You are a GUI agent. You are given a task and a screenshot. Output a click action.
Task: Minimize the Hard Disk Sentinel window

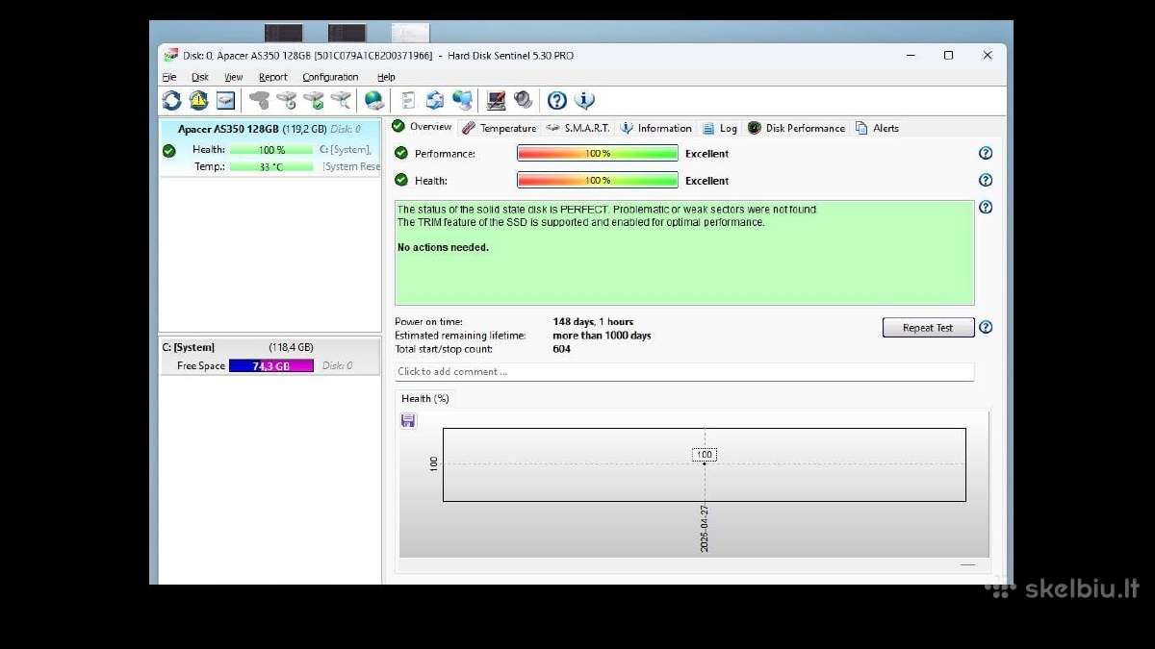coord(911,56)
